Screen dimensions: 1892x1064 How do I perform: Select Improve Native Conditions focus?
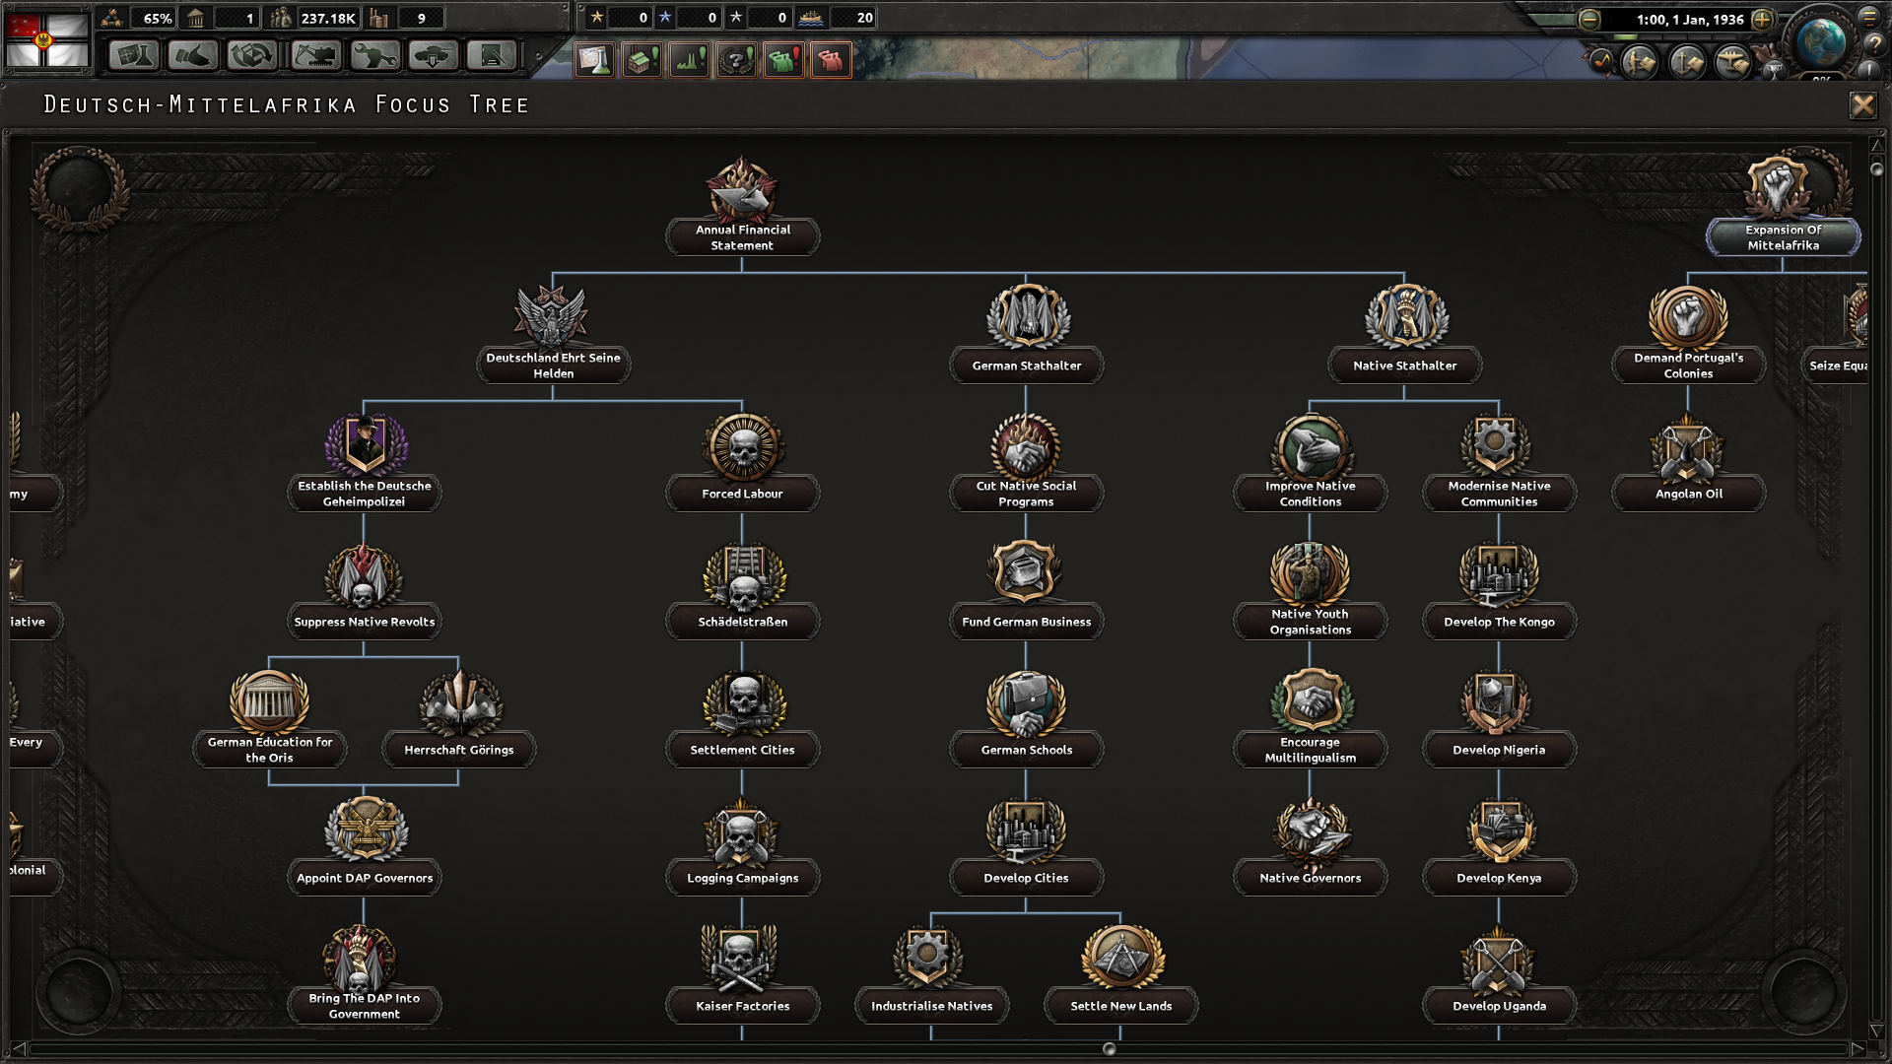pos(1310,463)
